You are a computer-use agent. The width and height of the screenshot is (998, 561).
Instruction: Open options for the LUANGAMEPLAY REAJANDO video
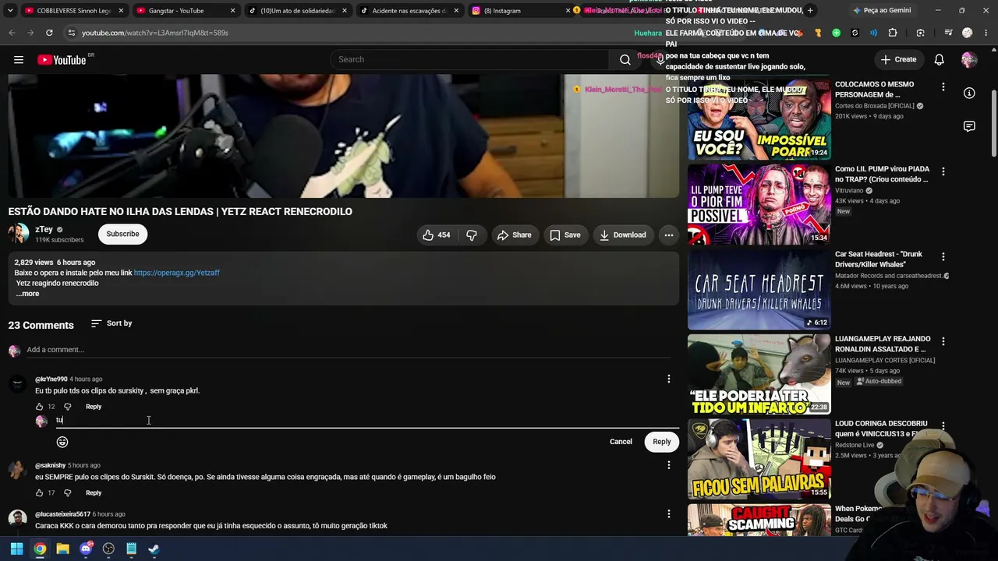[943, 342]
